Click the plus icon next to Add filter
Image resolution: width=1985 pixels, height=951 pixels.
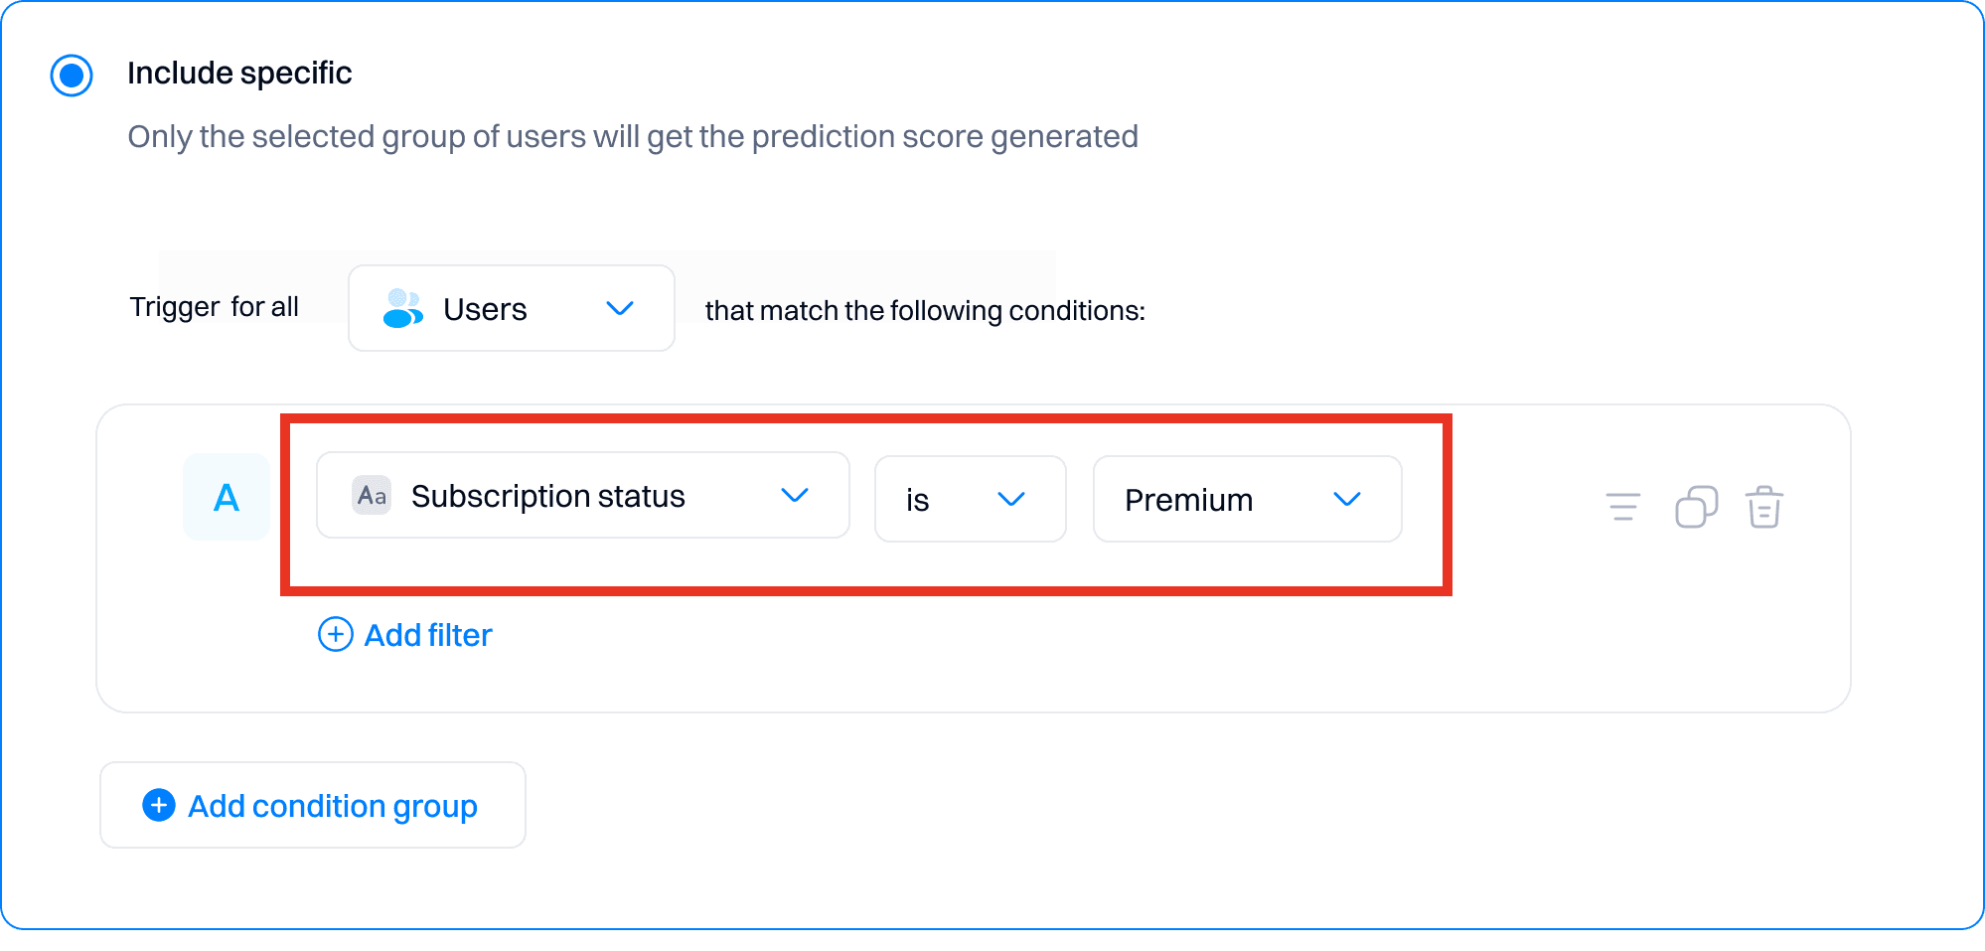pyautogui.click(x=335, y=634)
